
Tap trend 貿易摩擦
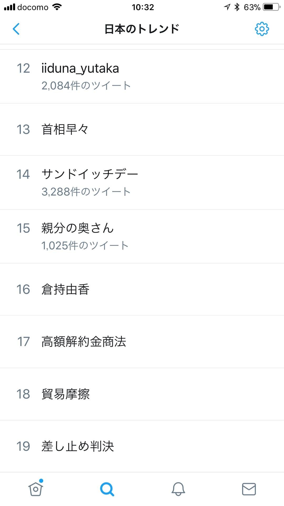(x=65, y=394)
